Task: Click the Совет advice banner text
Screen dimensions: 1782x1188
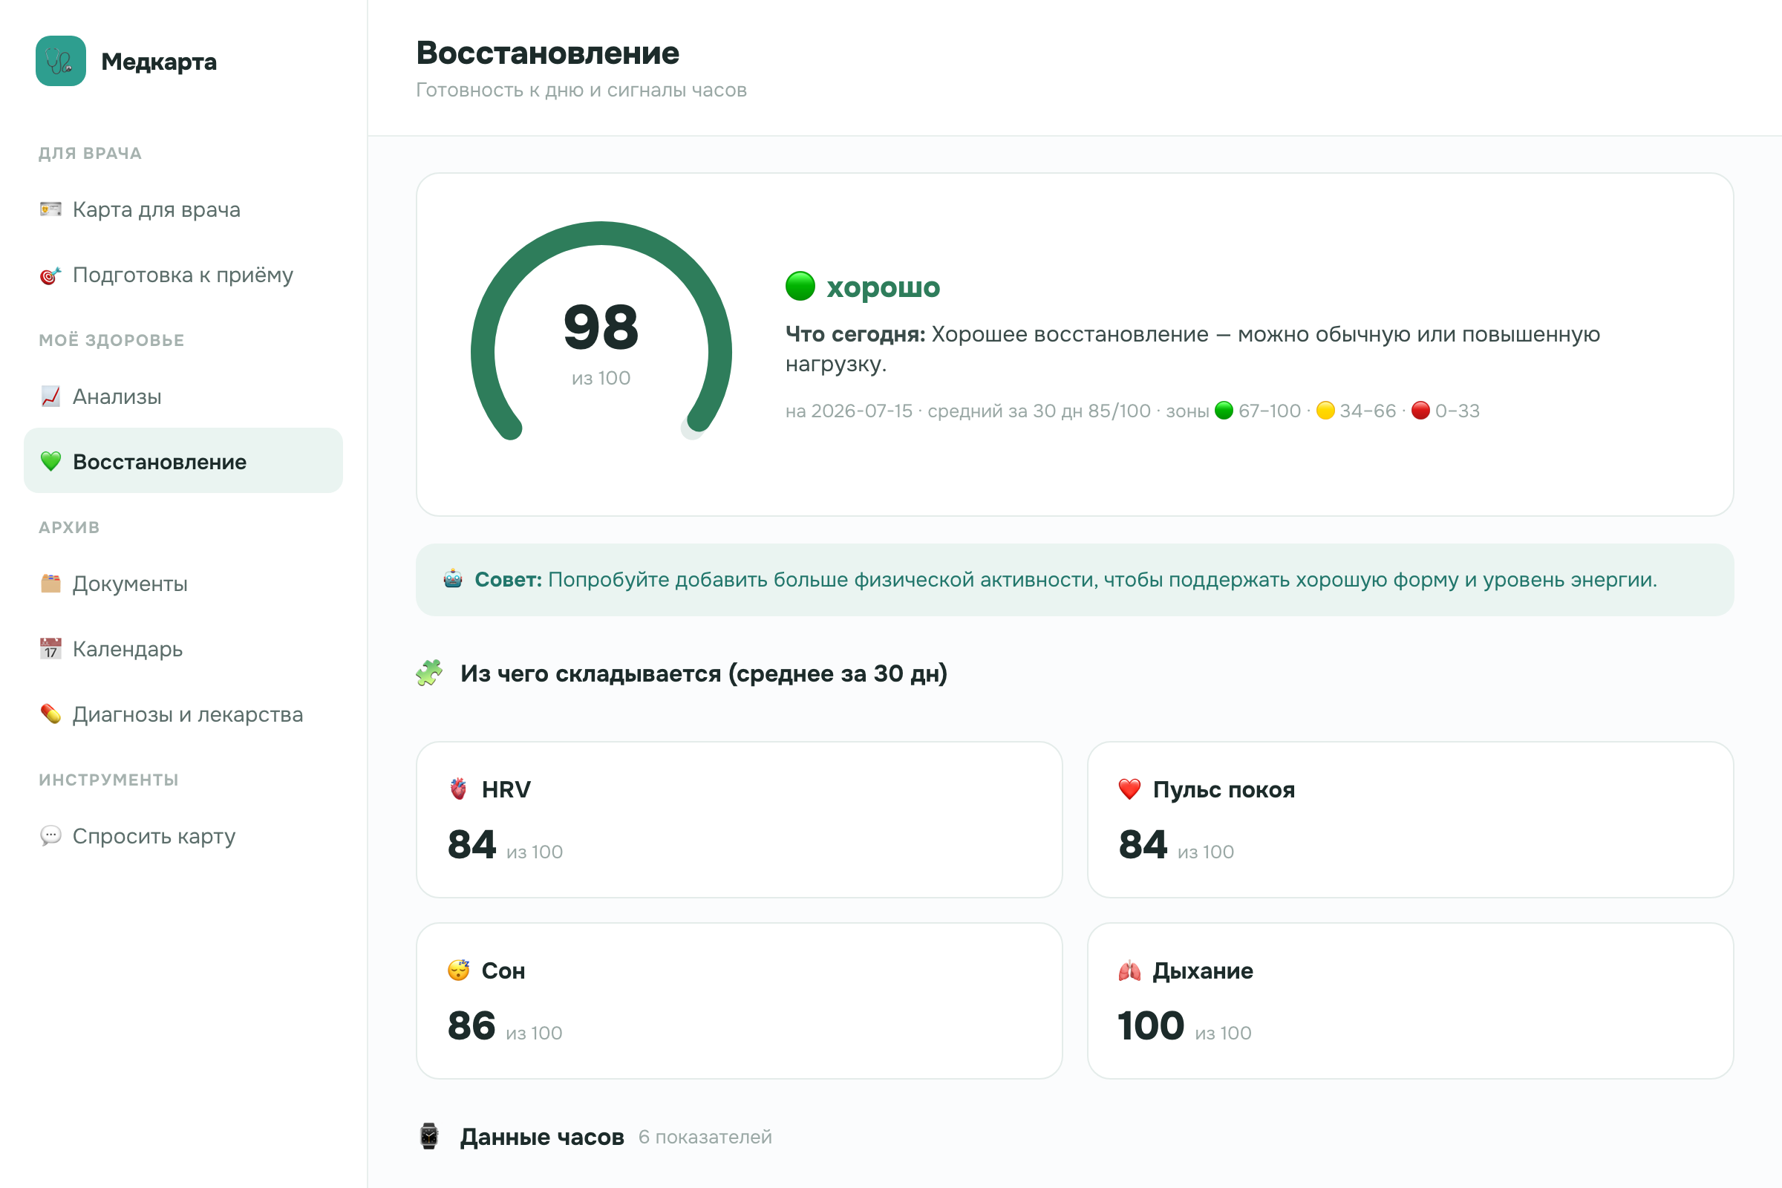Action: (x=1066, y=580)
